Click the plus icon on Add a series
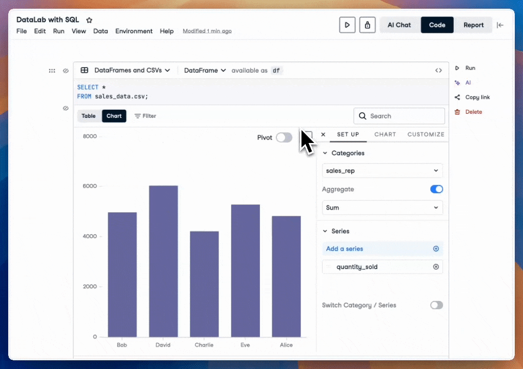The height and width of the screenshot is (369, 523). coord(436,249)
